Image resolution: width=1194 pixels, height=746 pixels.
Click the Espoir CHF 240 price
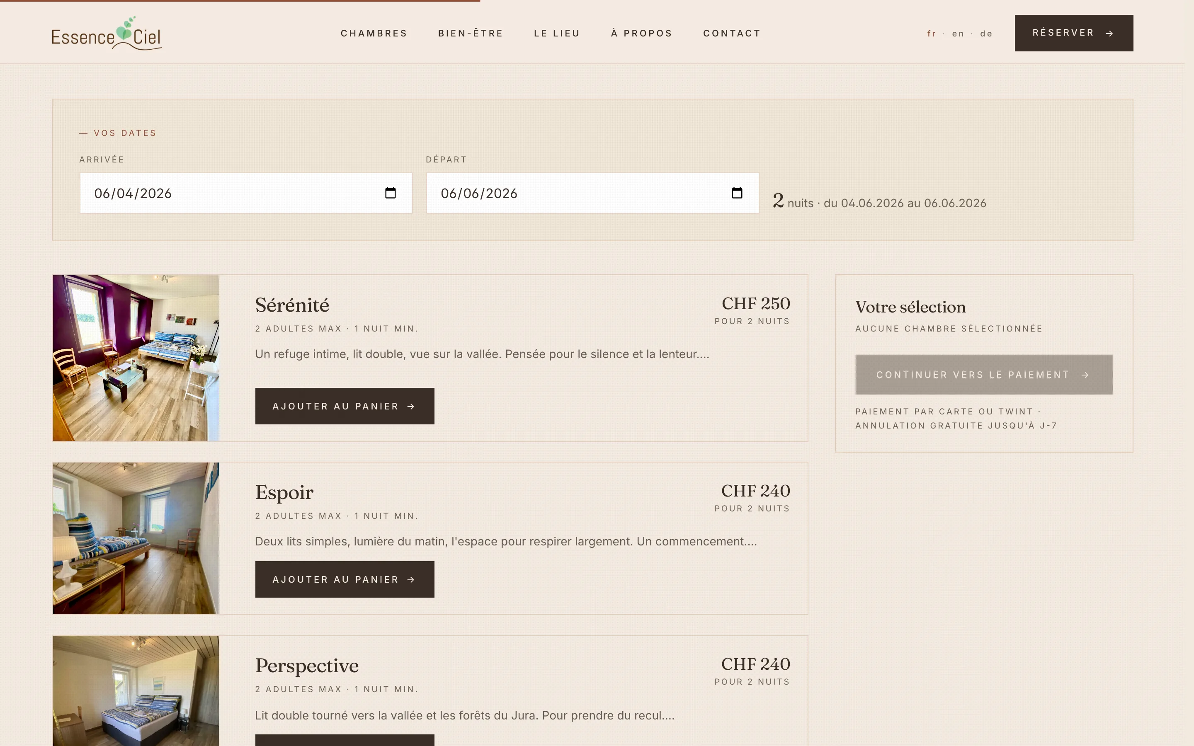(x=756, y=491)
